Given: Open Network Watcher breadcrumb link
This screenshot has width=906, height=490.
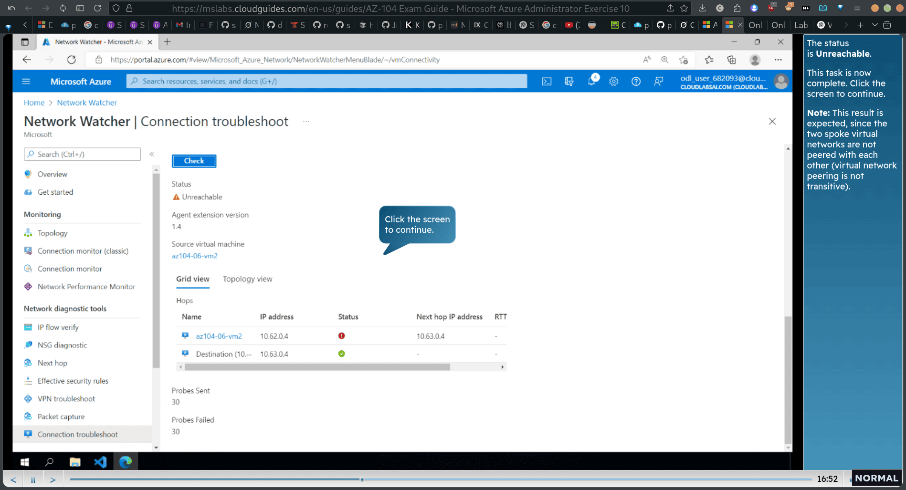Looking at the screenshot, I should [87, 103].
